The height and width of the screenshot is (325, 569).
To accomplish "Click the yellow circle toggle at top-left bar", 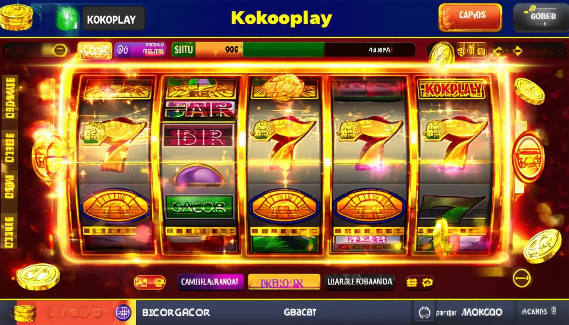I will point(59,50).
